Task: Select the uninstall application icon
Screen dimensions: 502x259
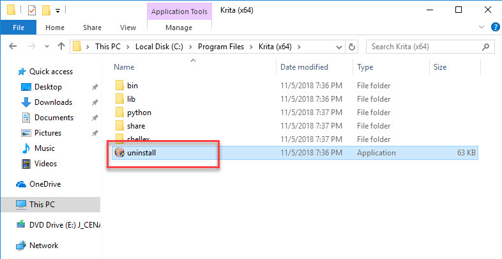Action: [119, 153]
